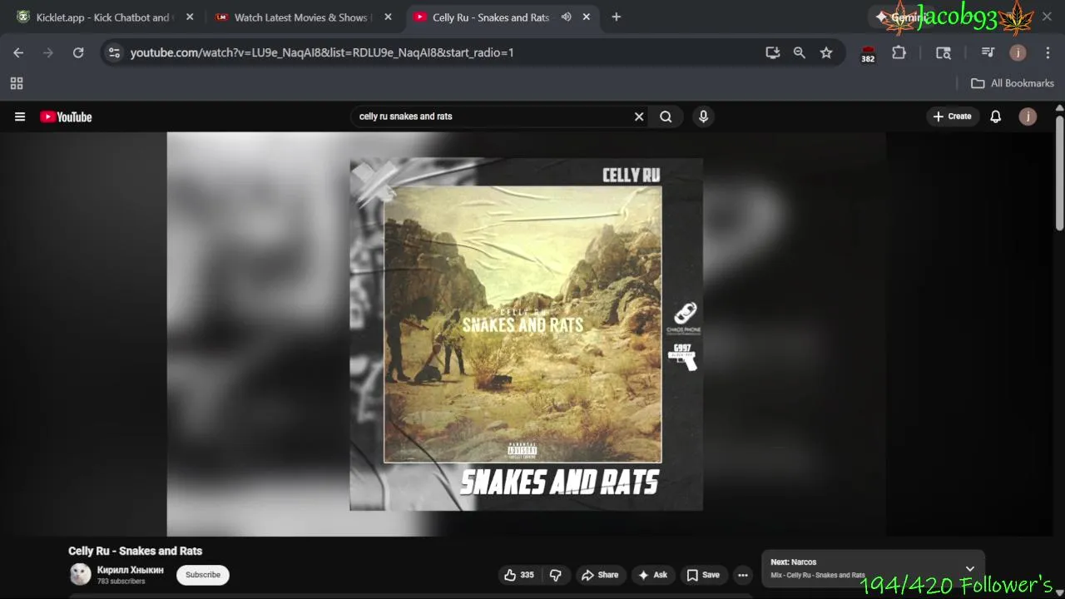This screenshot has height=599, width=1065.
Task: Click the video title Celly Ru - Snakes and Rats
Action: pos(135,551)
